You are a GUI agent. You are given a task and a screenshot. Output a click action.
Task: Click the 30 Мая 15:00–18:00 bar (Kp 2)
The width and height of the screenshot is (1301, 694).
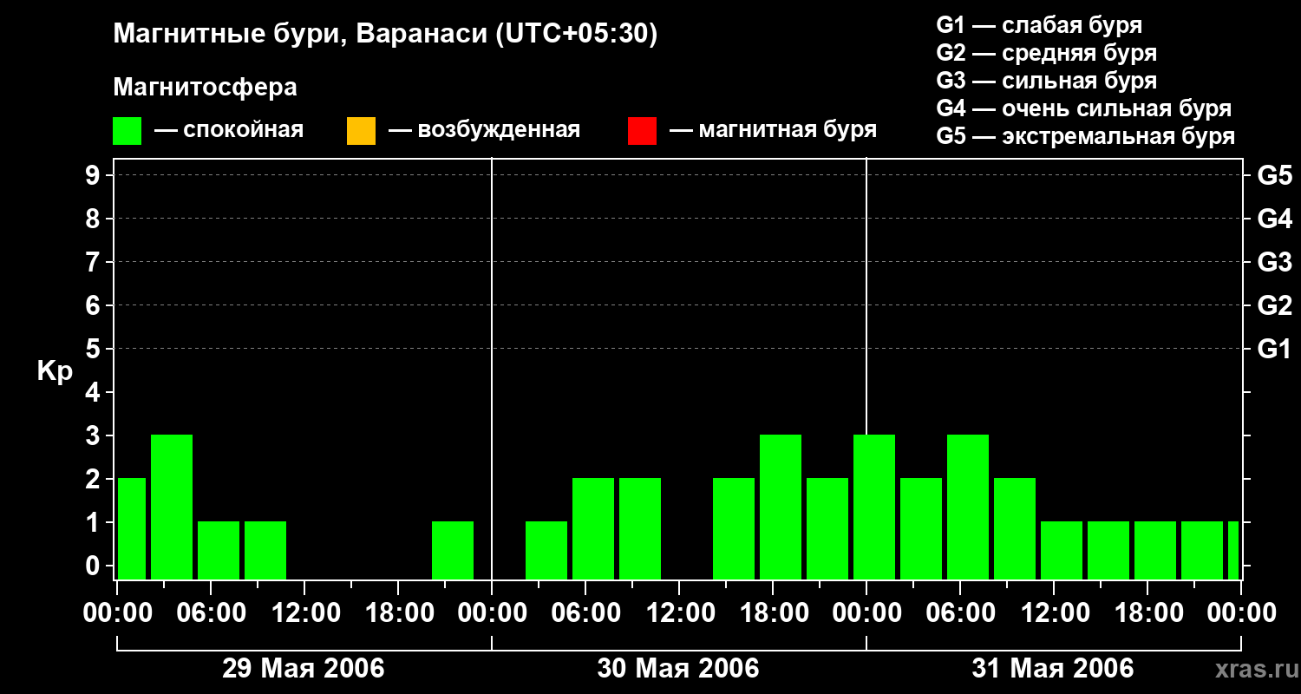(x=734, y=528)
